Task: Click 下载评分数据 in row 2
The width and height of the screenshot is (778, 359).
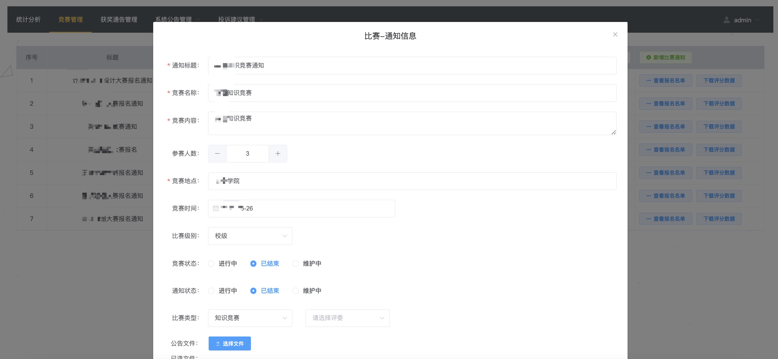Action: 719,103
